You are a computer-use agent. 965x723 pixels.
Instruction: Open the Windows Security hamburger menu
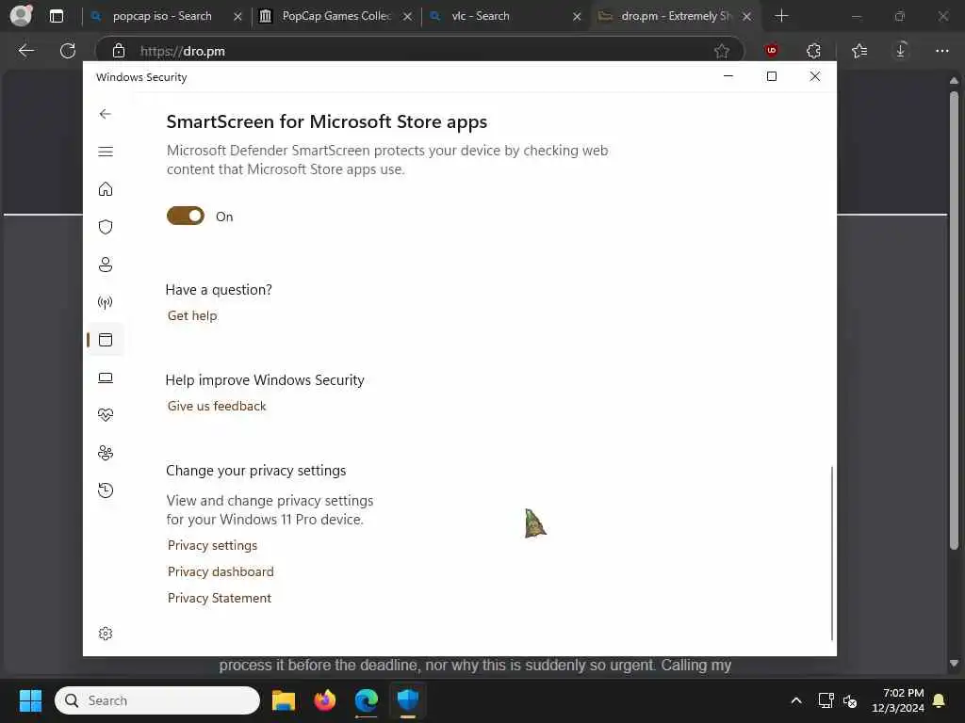(106, 152)
